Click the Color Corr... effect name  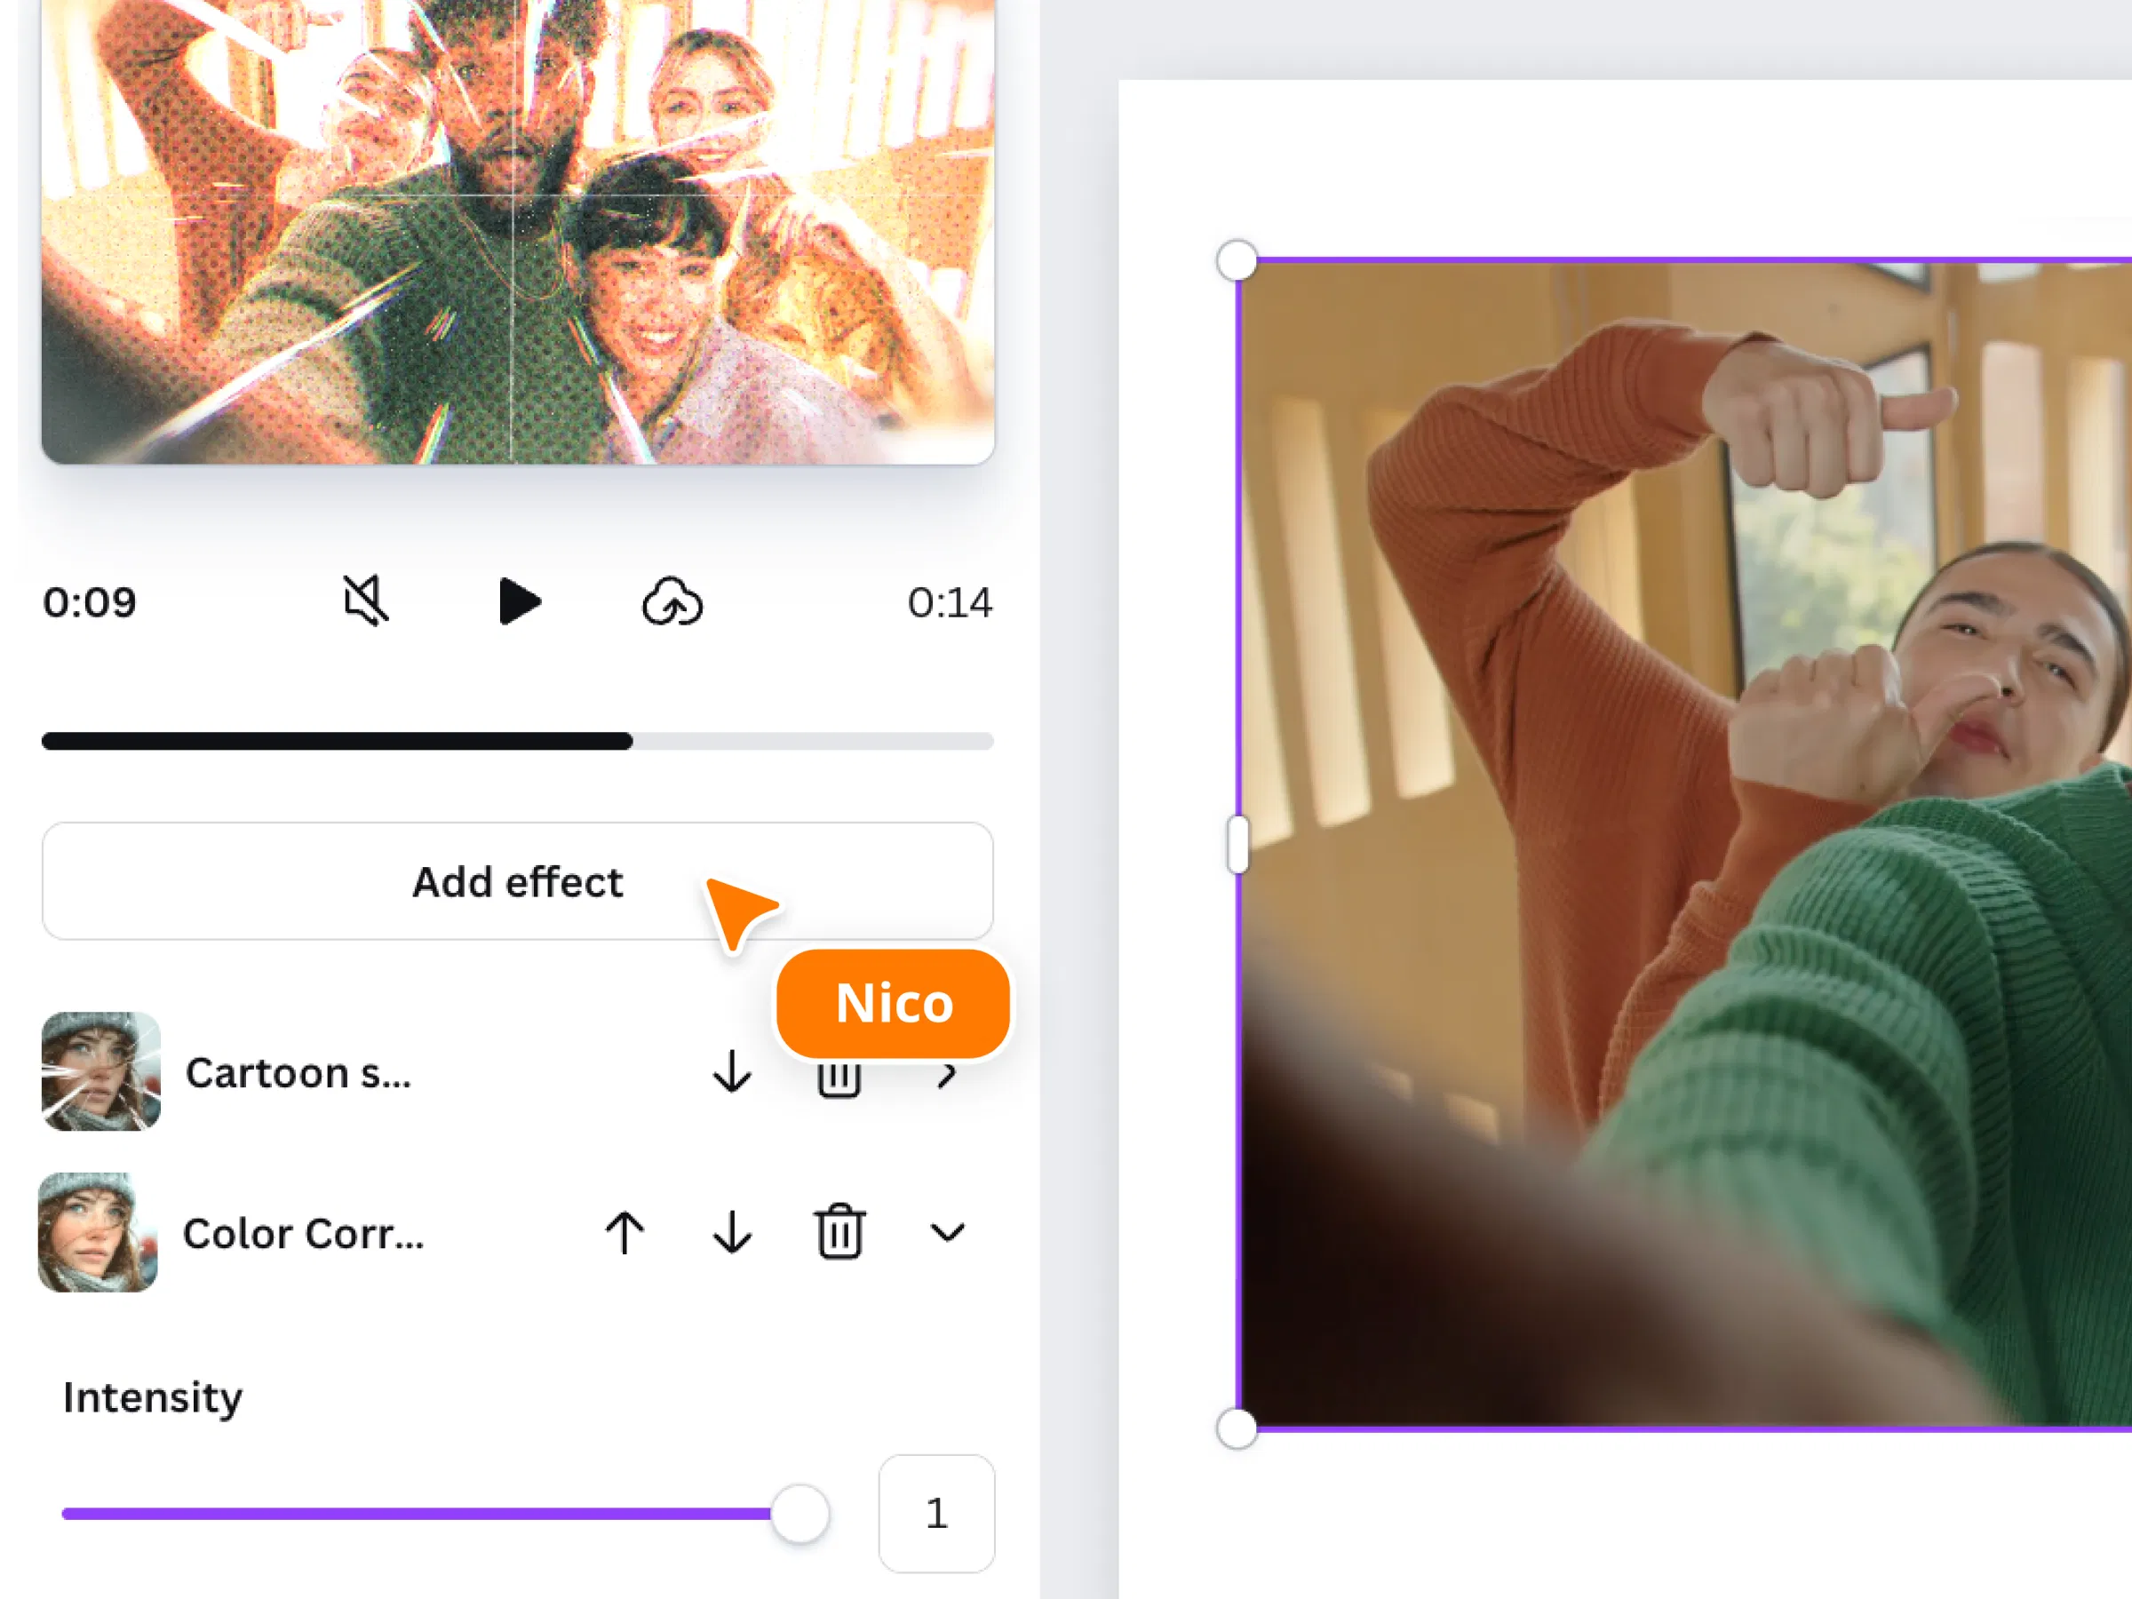[304, 1233]
